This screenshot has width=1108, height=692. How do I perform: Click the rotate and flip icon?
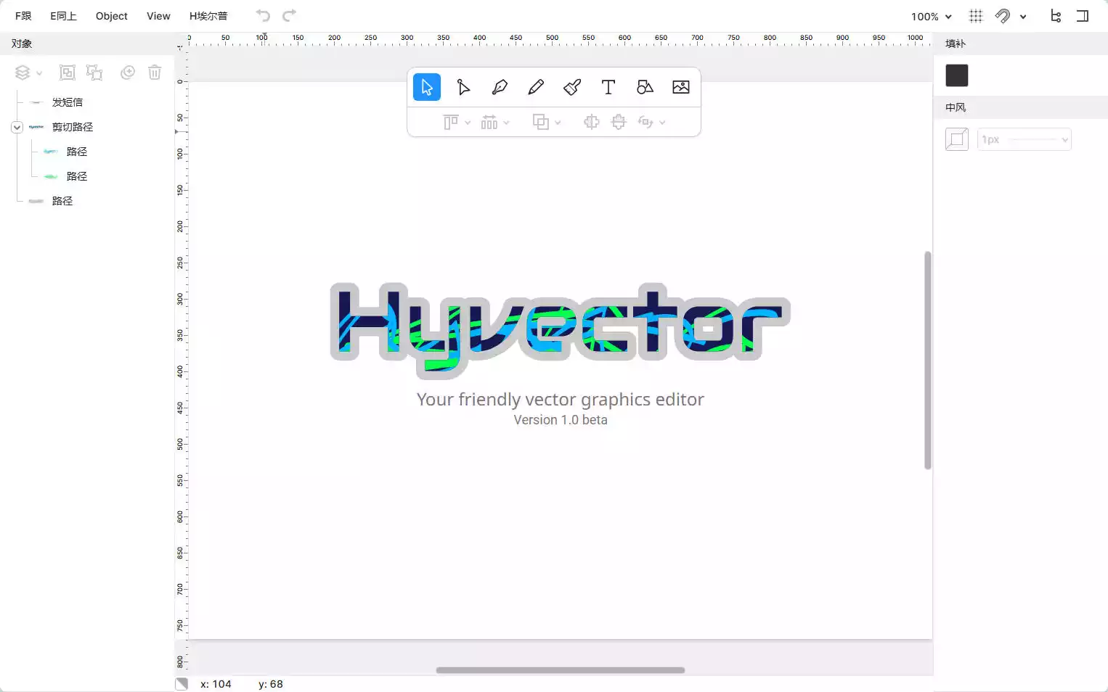(645, 122)
